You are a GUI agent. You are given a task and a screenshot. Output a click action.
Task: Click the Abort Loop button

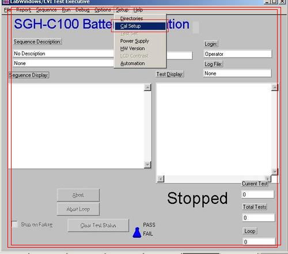click(78, 209)
